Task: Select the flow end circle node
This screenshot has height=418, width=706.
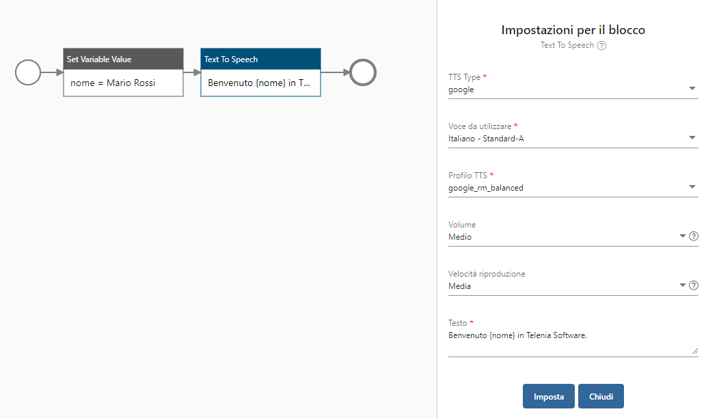Action: point(363,72)
